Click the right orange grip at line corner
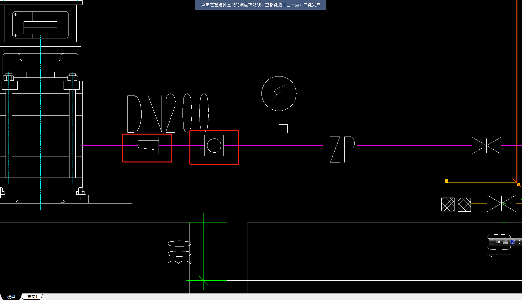Viewport: 522px width, 300px height. pyautogui.click(x=518, y=184)
